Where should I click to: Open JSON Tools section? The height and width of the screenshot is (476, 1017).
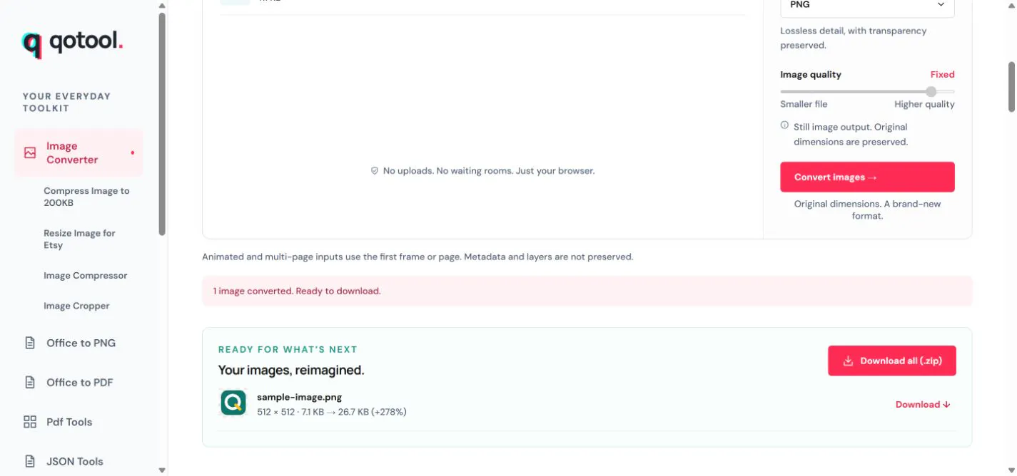coord(75,461)
